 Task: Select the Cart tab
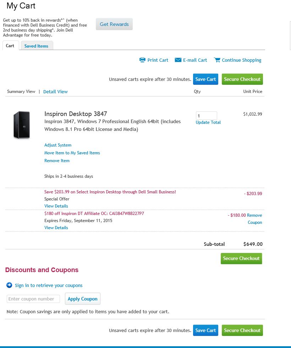click(x=10, y=45)
